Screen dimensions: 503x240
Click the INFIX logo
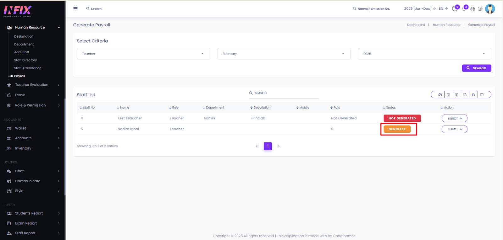tap(18, 11)
